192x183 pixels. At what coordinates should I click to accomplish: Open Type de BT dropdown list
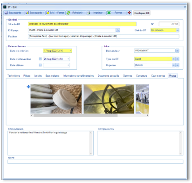click(x=173, y=59)
